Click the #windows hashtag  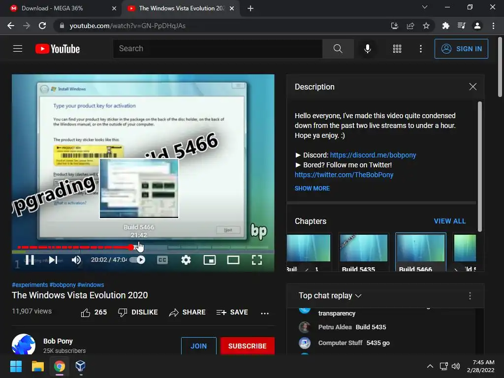point(91,285)
